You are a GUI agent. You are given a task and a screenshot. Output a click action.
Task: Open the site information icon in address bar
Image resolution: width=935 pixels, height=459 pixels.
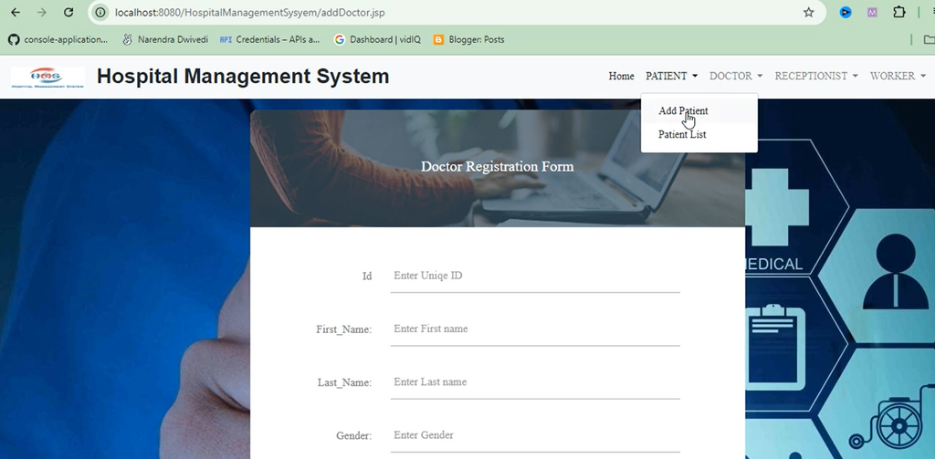coord(100,12)
